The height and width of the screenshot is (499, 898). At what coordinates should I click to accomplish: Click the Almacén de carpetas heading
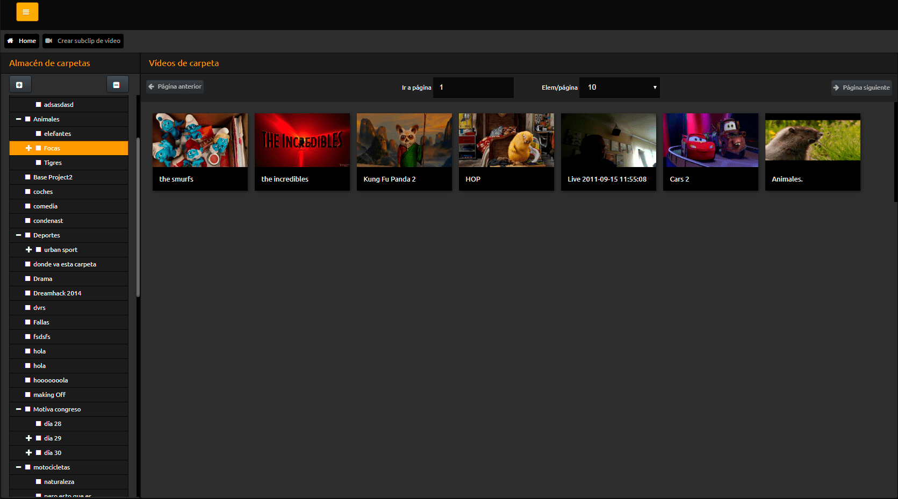click(x=49, y=63)
